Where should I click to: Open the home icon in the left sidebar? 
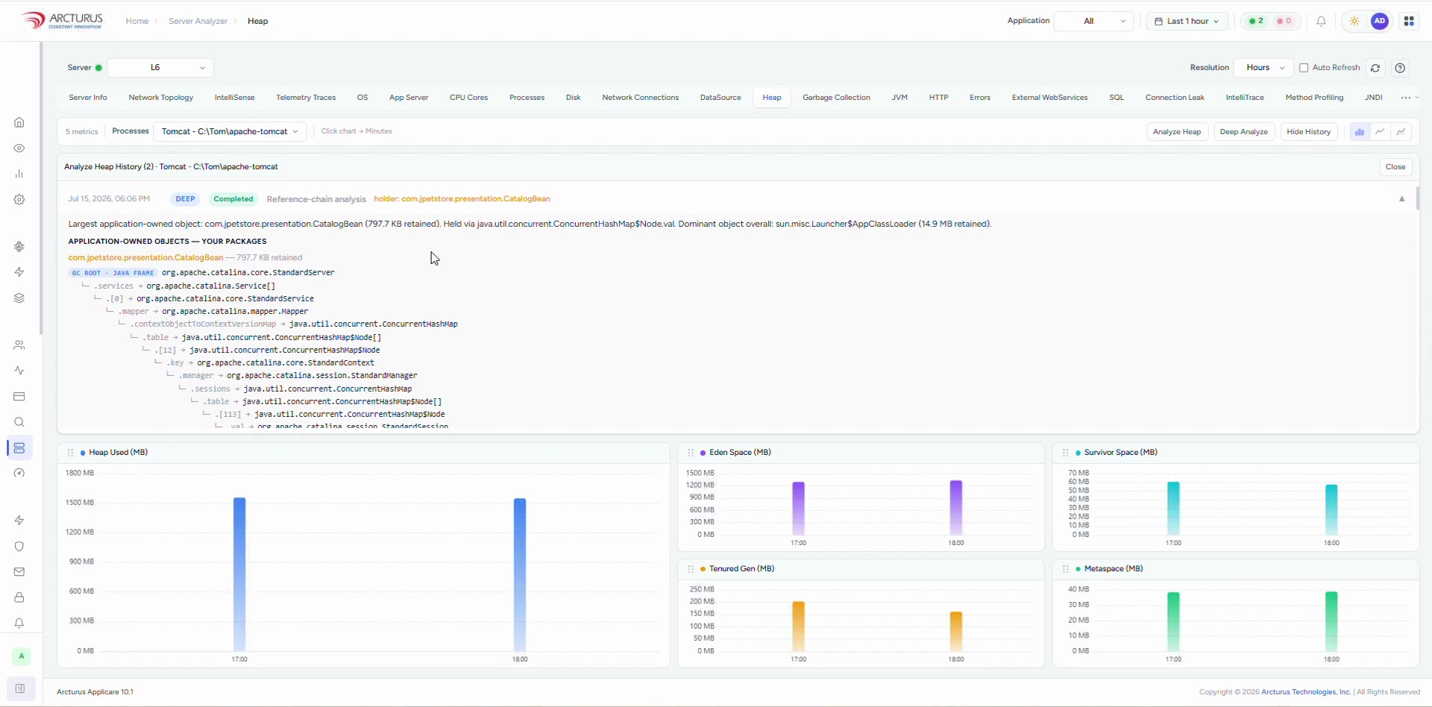19,122
